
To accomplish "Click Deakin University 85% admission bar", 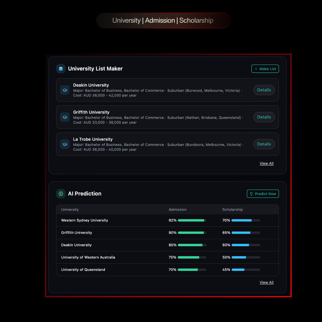I will coord(192,245).
